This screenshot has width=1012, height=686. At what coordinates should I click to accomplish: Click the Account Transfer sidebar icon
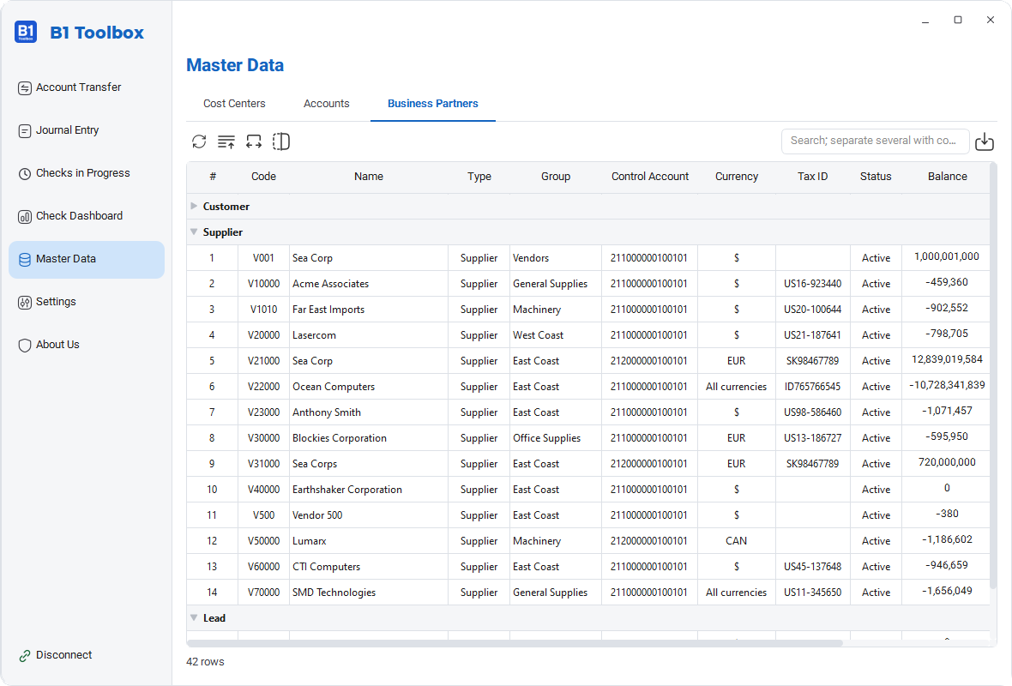[25, 87]
